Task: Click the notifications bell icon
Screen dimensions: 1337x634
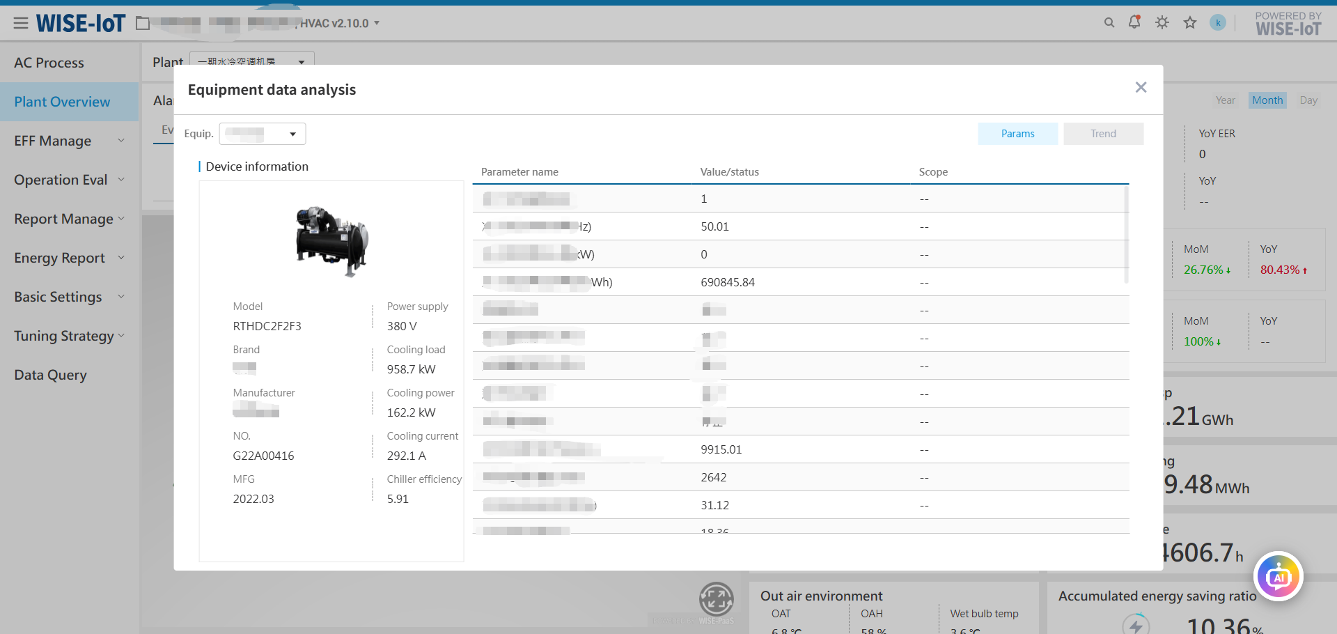Action: [1134, 22]
